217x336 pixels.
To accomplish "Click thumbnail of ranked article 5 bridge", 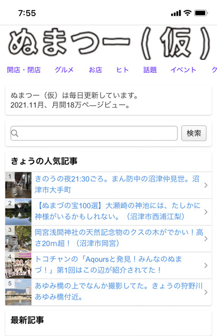I will (x=18, y=292).
